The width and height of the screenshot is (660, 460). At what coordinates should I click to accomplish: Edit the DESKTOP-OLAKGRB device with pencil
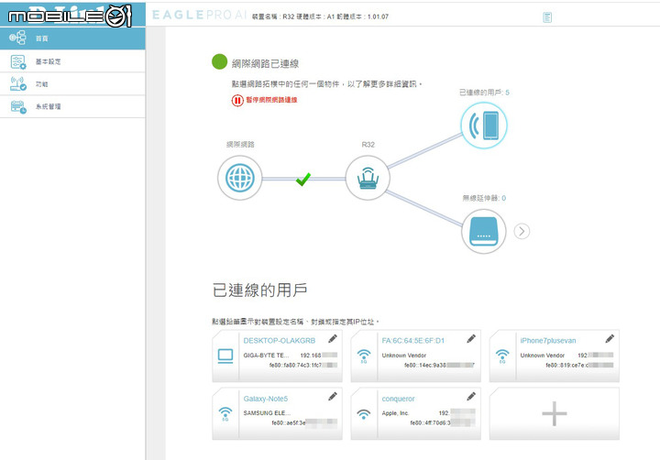(333, 338)
